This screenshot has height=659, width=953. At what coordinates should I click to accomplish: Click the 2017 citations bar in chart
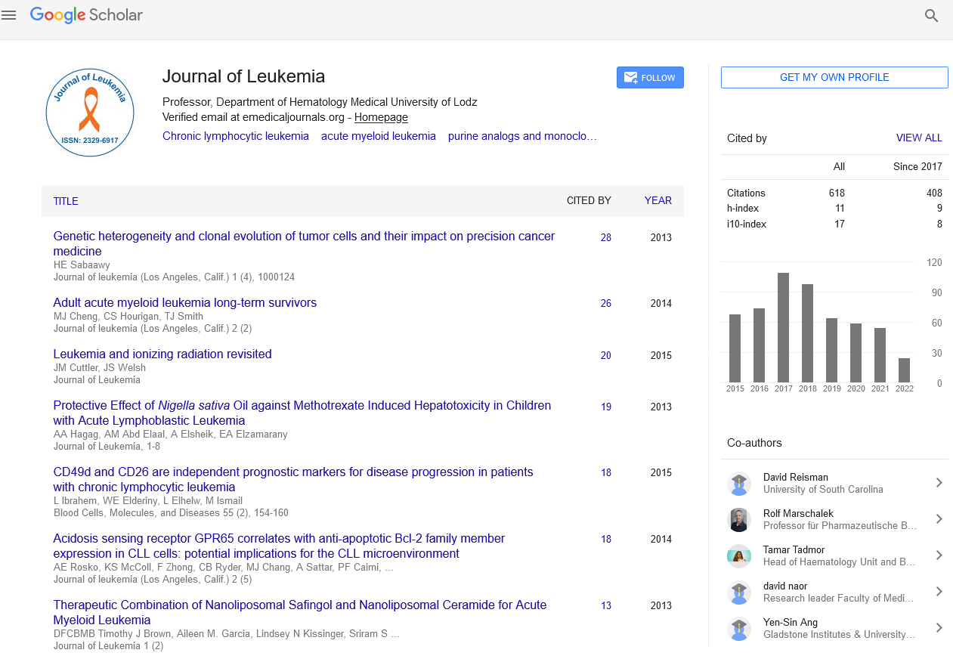pyautogui.click(x=783, y=327)
